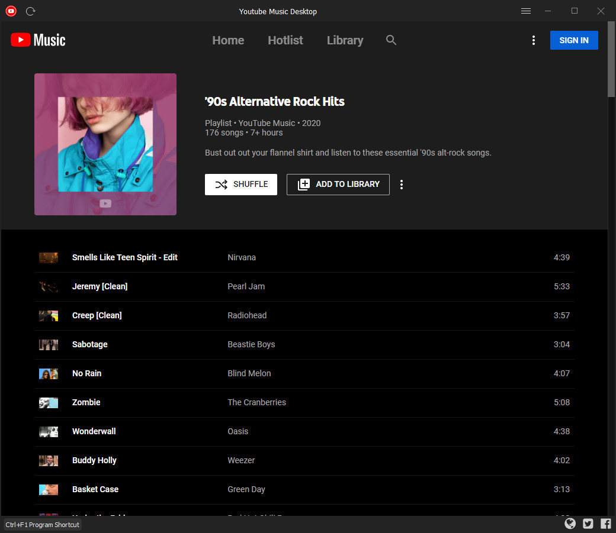Go to the Home tab
Viewport: 616px width, 533px height.
click(228, 40)
